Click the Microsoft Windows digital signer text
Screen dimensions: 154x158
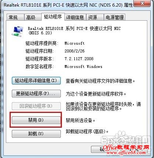pos(83,66)
